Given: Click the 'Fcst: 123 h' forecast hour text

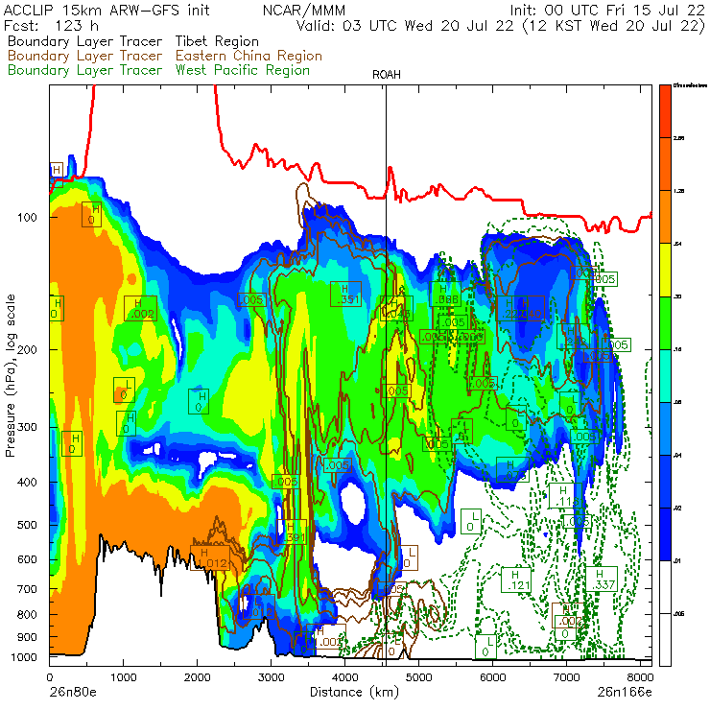Looking at the screenshot, I should click(51, 25).
